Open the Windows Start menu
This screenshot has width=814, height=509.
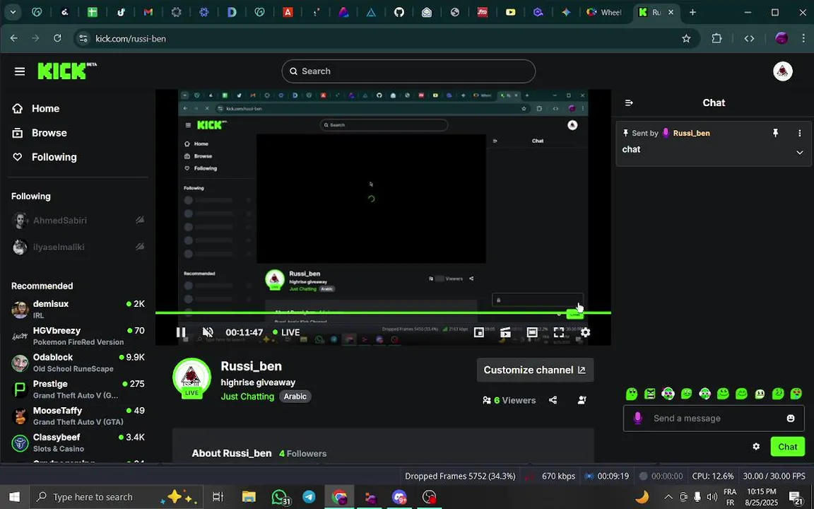point(14,497)
